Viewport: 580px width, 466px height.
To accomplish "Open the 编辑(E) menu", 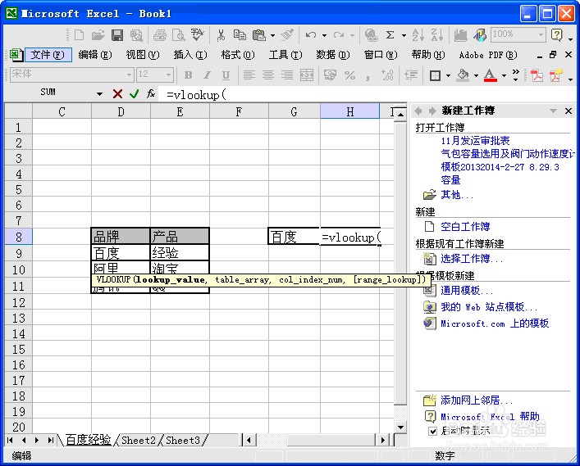I will 95,55.
